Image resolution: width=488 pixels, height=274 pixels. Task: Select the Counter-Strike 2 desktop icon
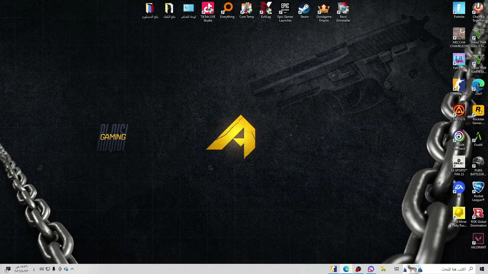[459, 89]
